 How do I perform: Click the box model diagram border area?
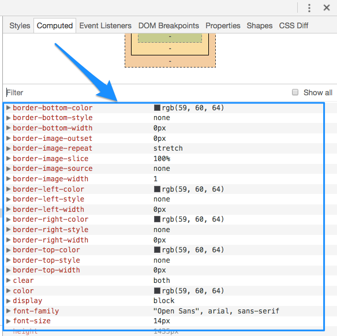170,48
